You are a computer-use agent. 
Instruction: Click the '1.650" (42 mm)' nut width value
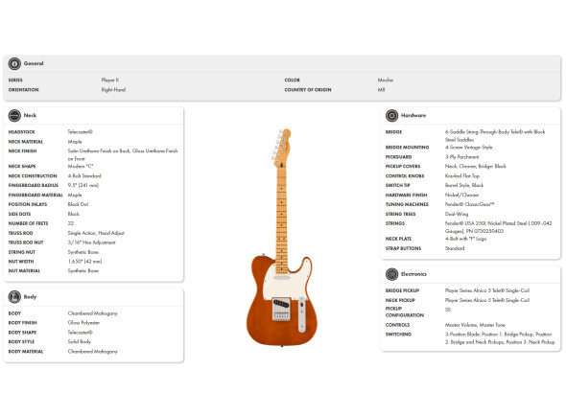coord(84,262)
